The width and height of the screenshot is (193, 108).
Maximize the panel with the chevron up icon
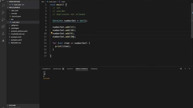185,69
